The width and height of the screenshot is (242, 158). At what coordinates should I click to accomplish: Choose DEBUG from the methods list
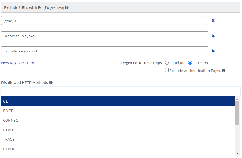click(118, 149)
